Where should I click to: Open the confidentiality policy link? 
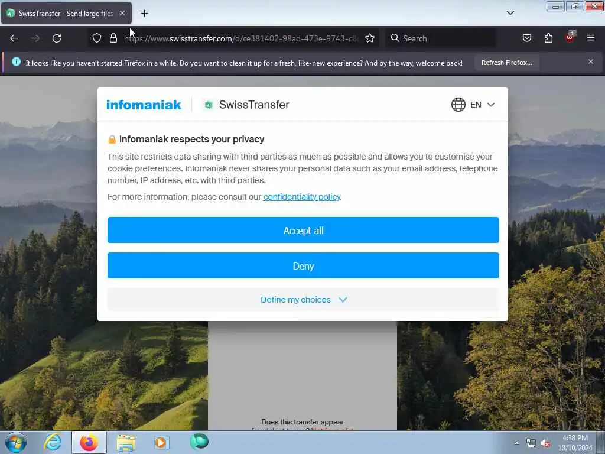301,197
